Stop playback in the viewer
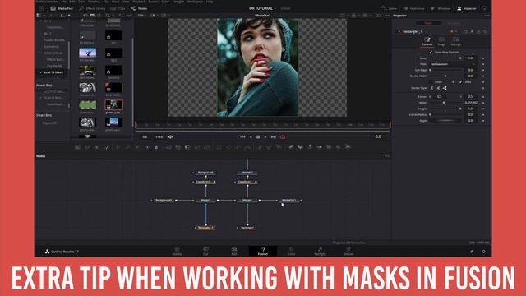526x296 pixels. (x=258, y=137)
